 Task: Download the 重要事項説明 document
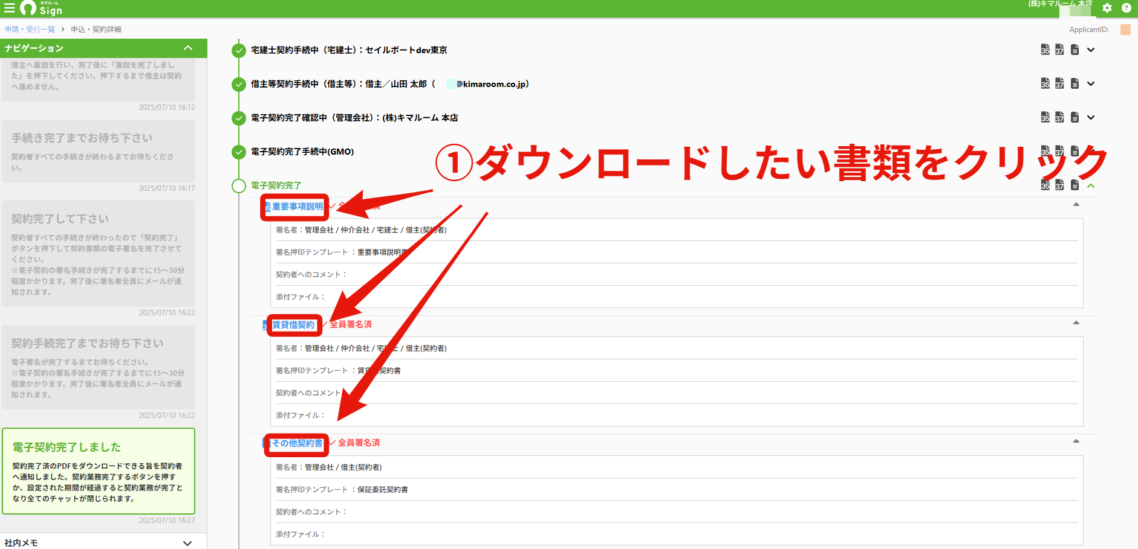[x=298, y=207]
